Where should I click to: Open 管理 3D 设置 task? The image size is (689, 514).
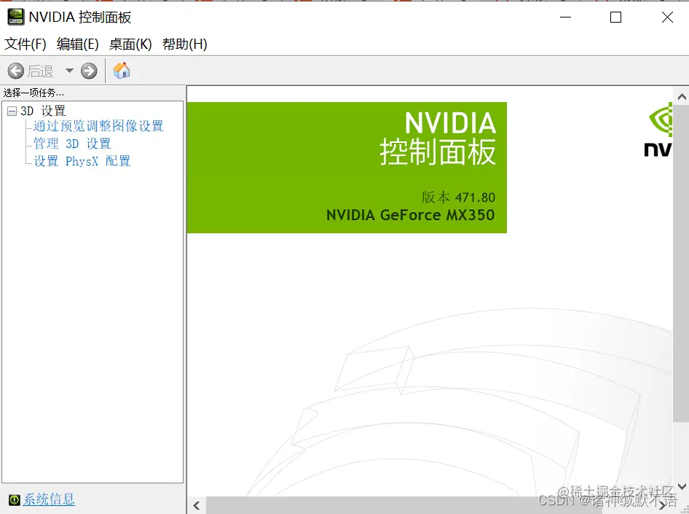tap(73, 144)
